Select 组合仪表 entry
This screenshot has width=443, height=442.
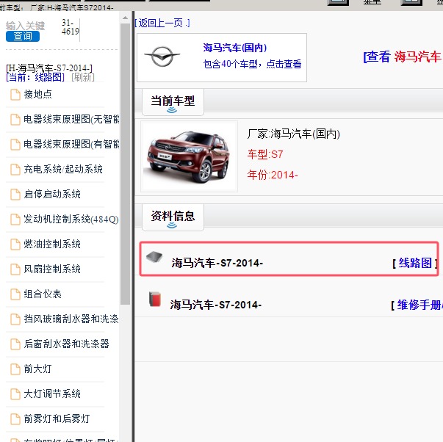click(43, 294)
